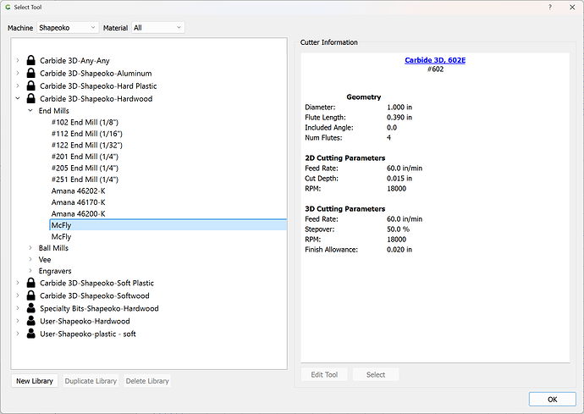Expand the Vee group
The image size is (584, 414).
[30, 259]
